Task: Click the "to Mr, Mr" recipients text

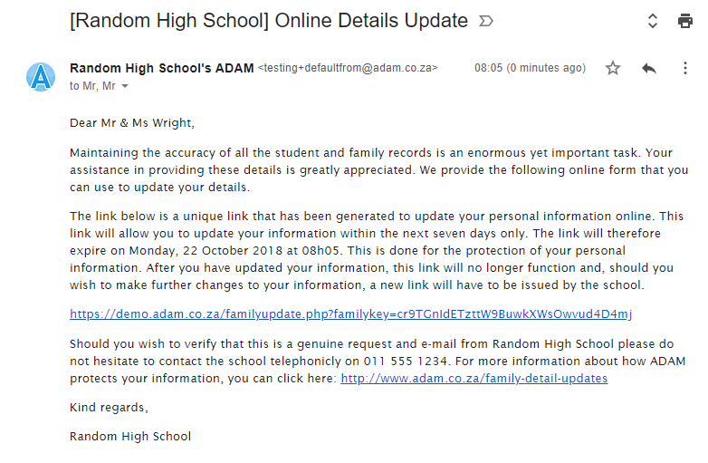Action: click(x=93, y=86)
